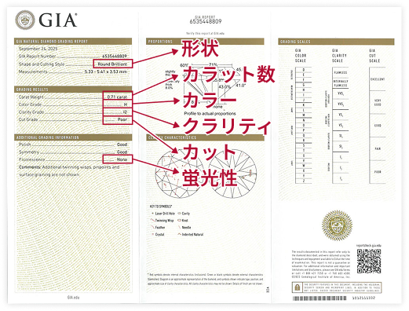The height and width of the screenshot is (311, 409).
Task: Click the 'GIA Cut Scale' heading
Action: (x=374, y=56)
